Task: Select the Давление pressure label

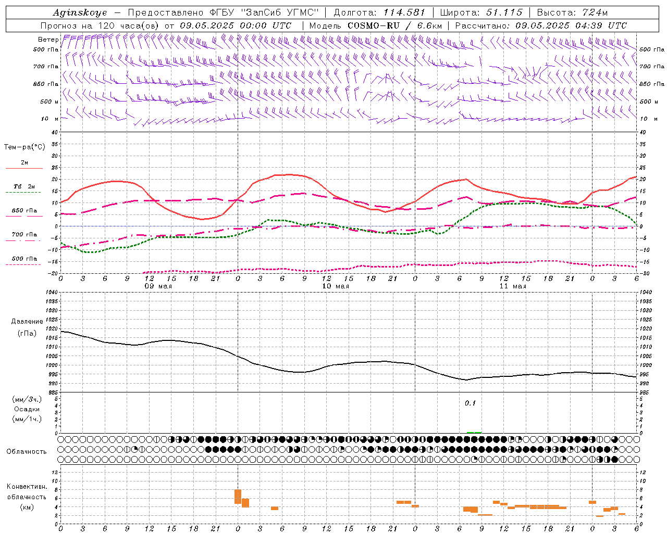Action: coord(27,322)
